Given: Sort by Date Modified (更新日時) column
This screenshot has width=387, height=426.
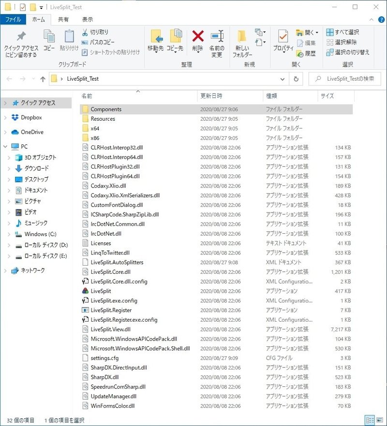Looking at the screenshot, I should point(230,96).
